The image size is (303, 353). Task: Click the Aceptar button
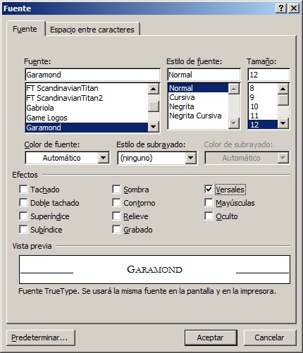pos(211,337)
